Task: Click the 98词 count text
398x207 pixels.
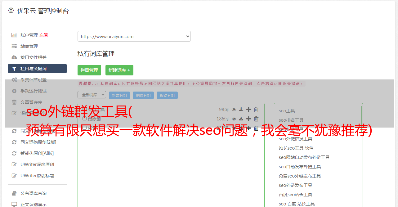Action: coord(224,110)
